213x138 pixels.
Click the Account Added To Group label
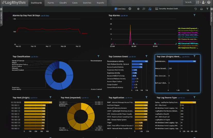point(116,76)
